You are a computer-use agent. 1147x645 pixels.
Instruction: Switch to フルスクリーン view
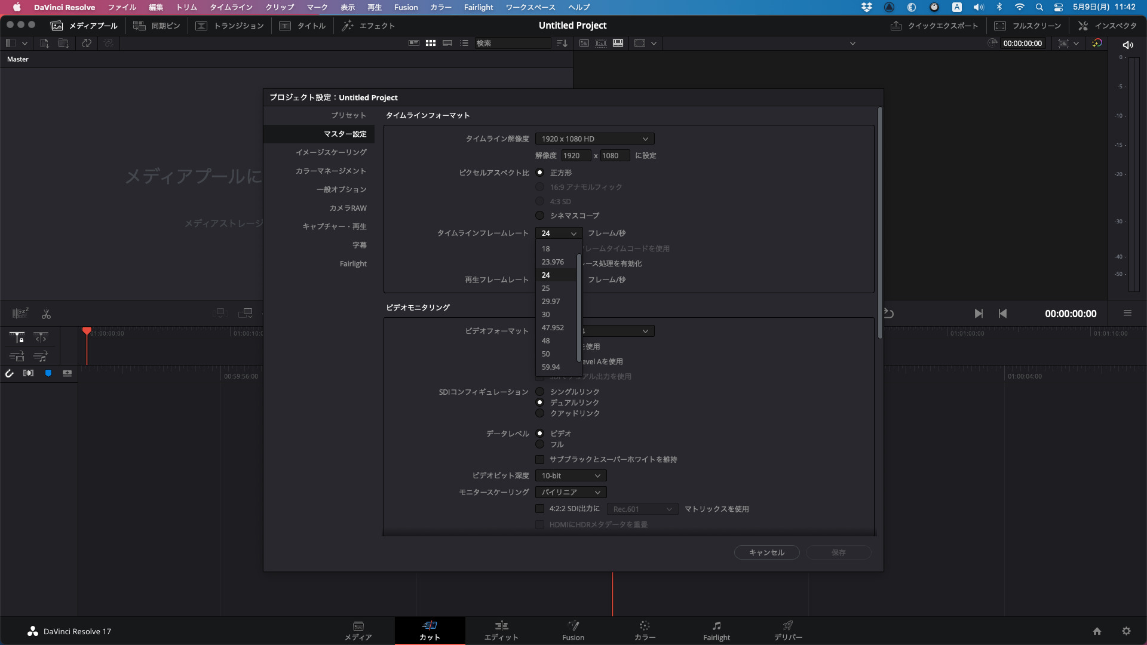coord(1000,26)
